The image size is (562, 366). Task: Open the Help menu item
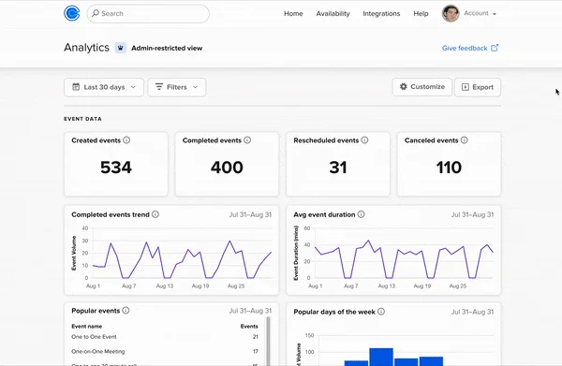421,14
